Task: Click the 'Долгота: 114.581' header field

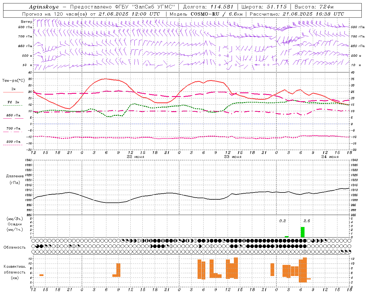Action: coord(208,7)
